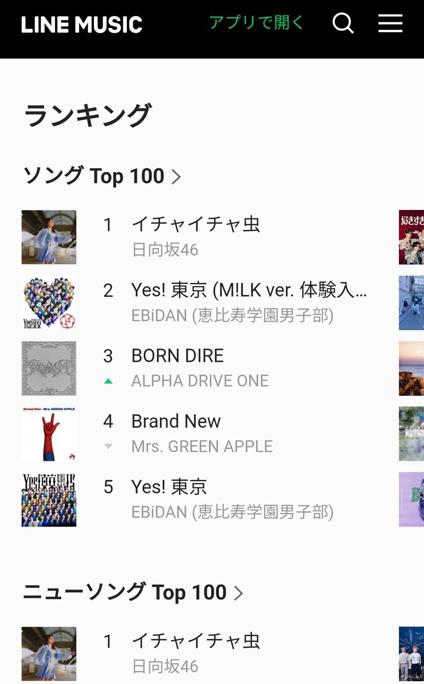This screenshot has height=684, width=424.
Task: Select song title Brand New
Action: point(176,421)
